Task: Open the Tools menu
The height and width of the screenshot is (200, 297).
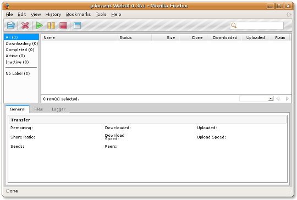Action: pyautogui.click(x=101, y=14)
